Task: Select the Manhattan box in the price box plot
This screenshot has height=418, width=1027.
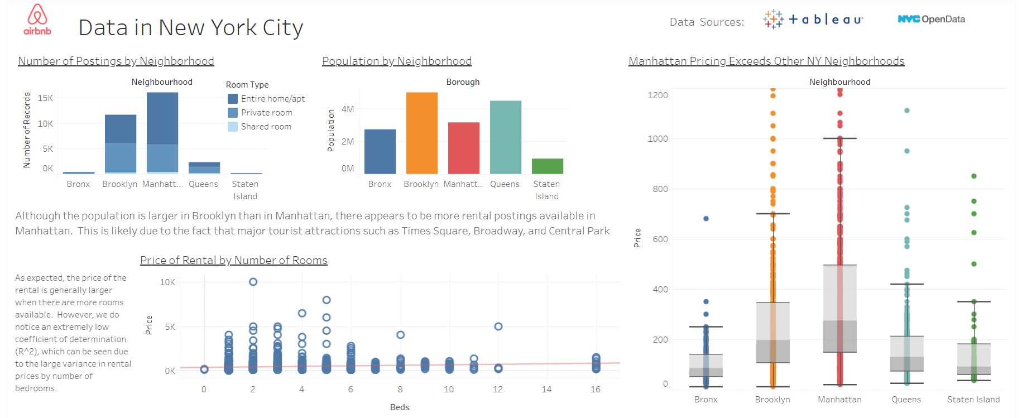Action: point(839,308)
